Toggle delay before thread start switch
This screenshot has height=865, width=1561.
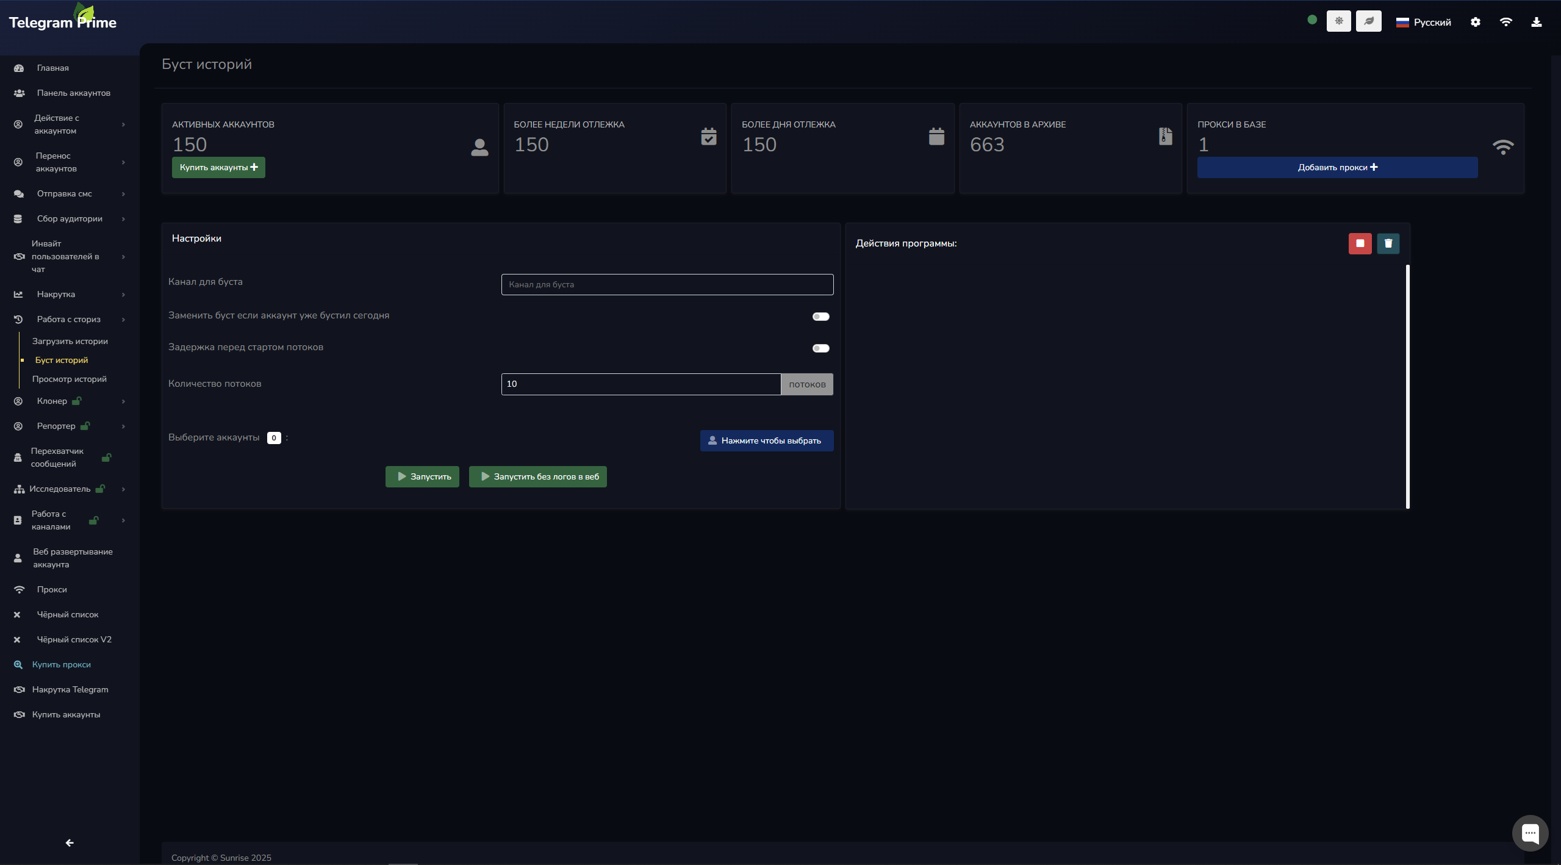click(821, 348)
